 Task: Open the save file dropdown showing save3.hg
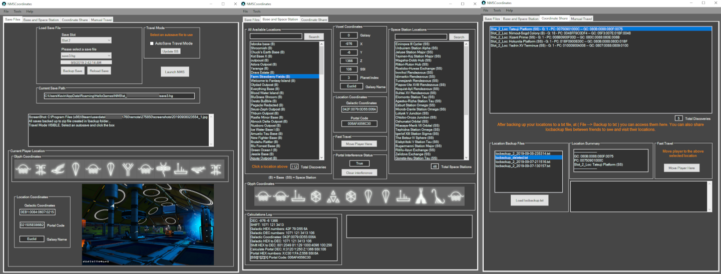click(x=86, y=55)
